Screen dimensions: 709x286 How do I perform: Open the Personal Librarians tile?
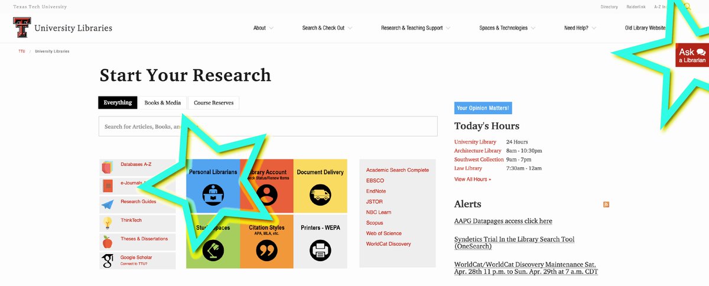[213, 186]
